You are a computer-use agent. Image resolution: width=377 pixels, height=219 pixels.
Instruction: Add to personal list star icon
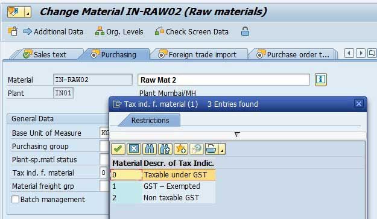point(181,149)
